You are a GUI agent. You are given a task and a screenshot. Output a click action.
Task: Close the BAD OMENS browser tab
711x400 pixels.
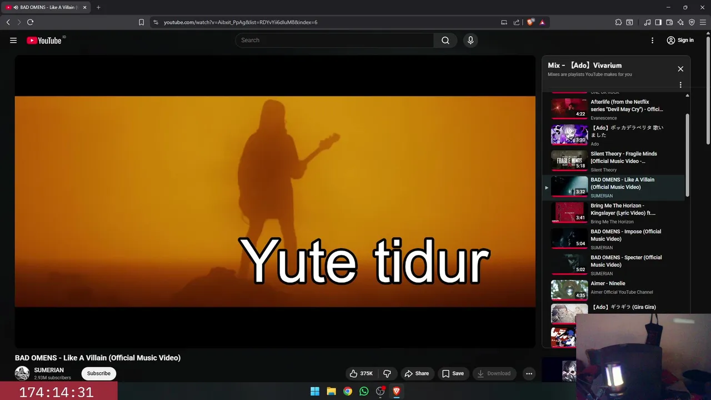pyautogui.click(x=85, y=7)
